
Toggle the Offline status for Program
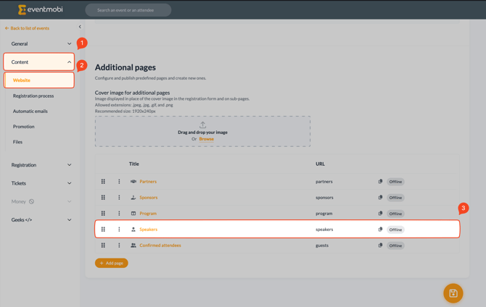point(395,214)
